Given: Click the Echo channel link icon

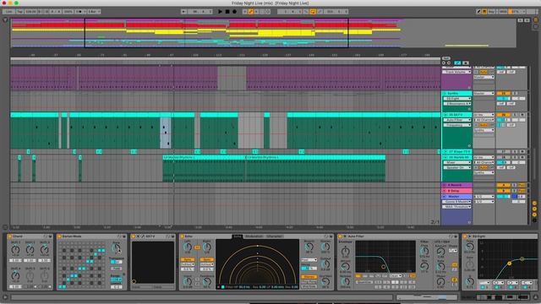Looking at the screenshot, I should [x=197, y=247].
